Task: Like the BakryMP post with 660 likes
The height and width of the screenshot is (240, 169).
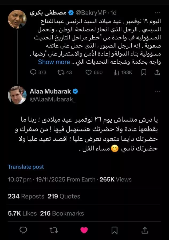Action: coord(89,72)
